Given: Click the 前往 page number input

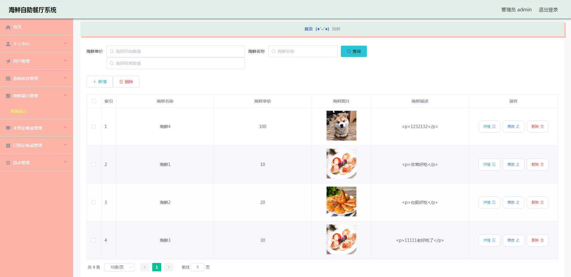Looking at the screenshot, I should point(198,267).
